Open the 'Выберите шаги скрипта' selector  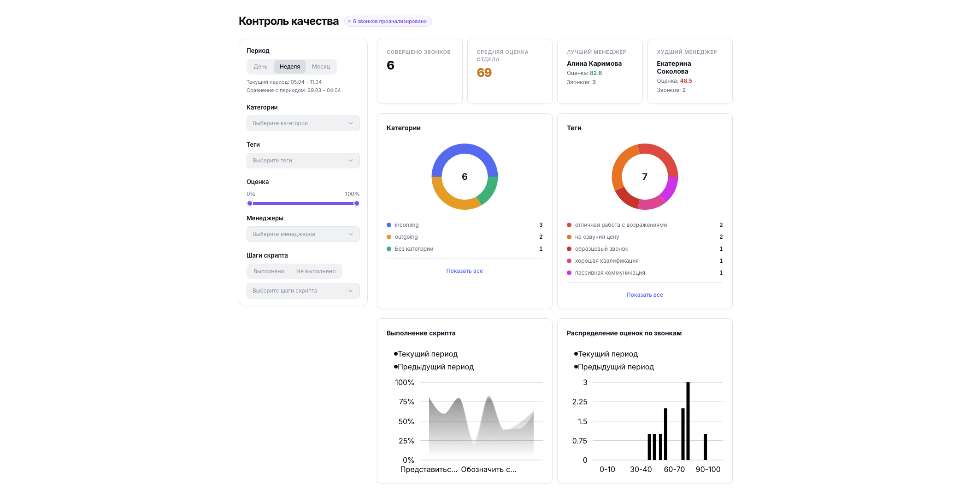pyautogui.click(x=303, y=291)
